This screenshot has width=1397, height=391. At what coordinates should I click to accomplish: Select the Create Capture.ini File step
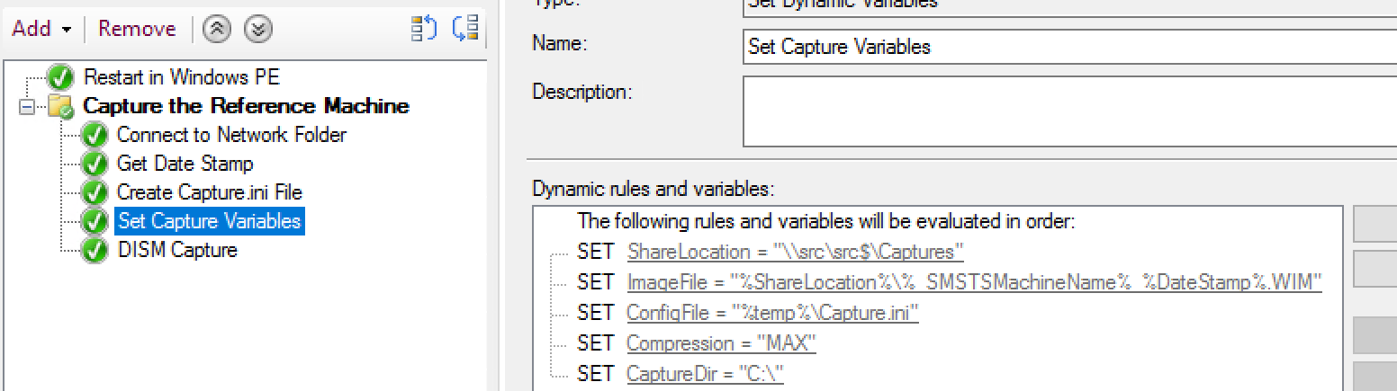tap(209, 192)
